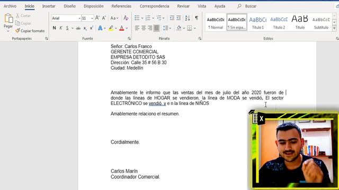Screen dimensions: 339x190
Task: Center the text alignment
Action: pyautogui.click(x=144, y=28)
